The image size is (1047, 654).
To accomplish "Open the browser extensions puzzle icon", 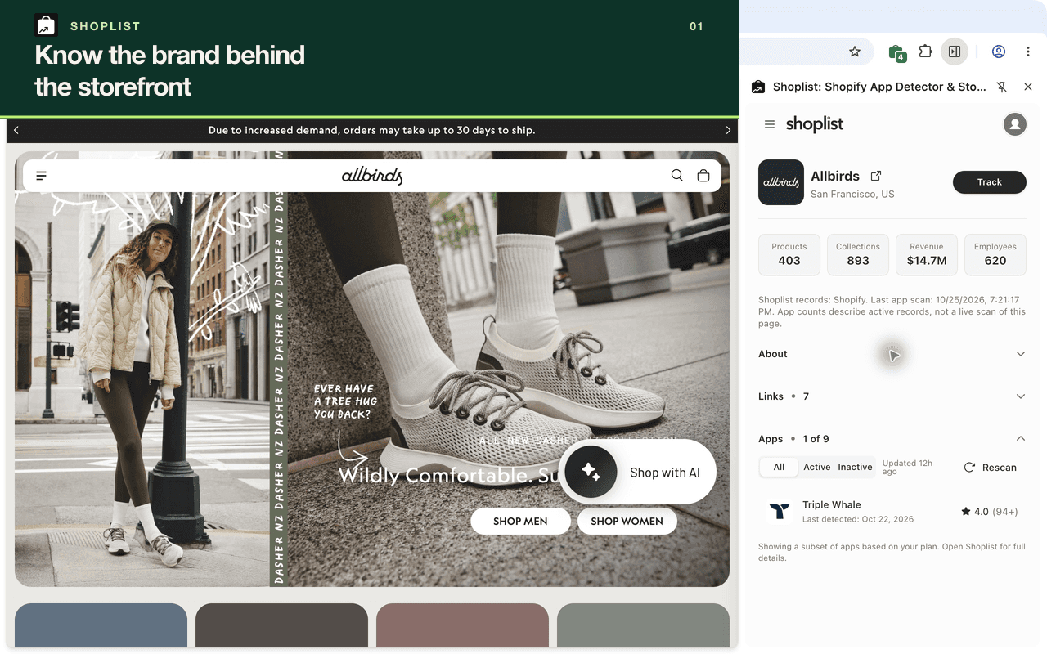I will coord(925,52).
